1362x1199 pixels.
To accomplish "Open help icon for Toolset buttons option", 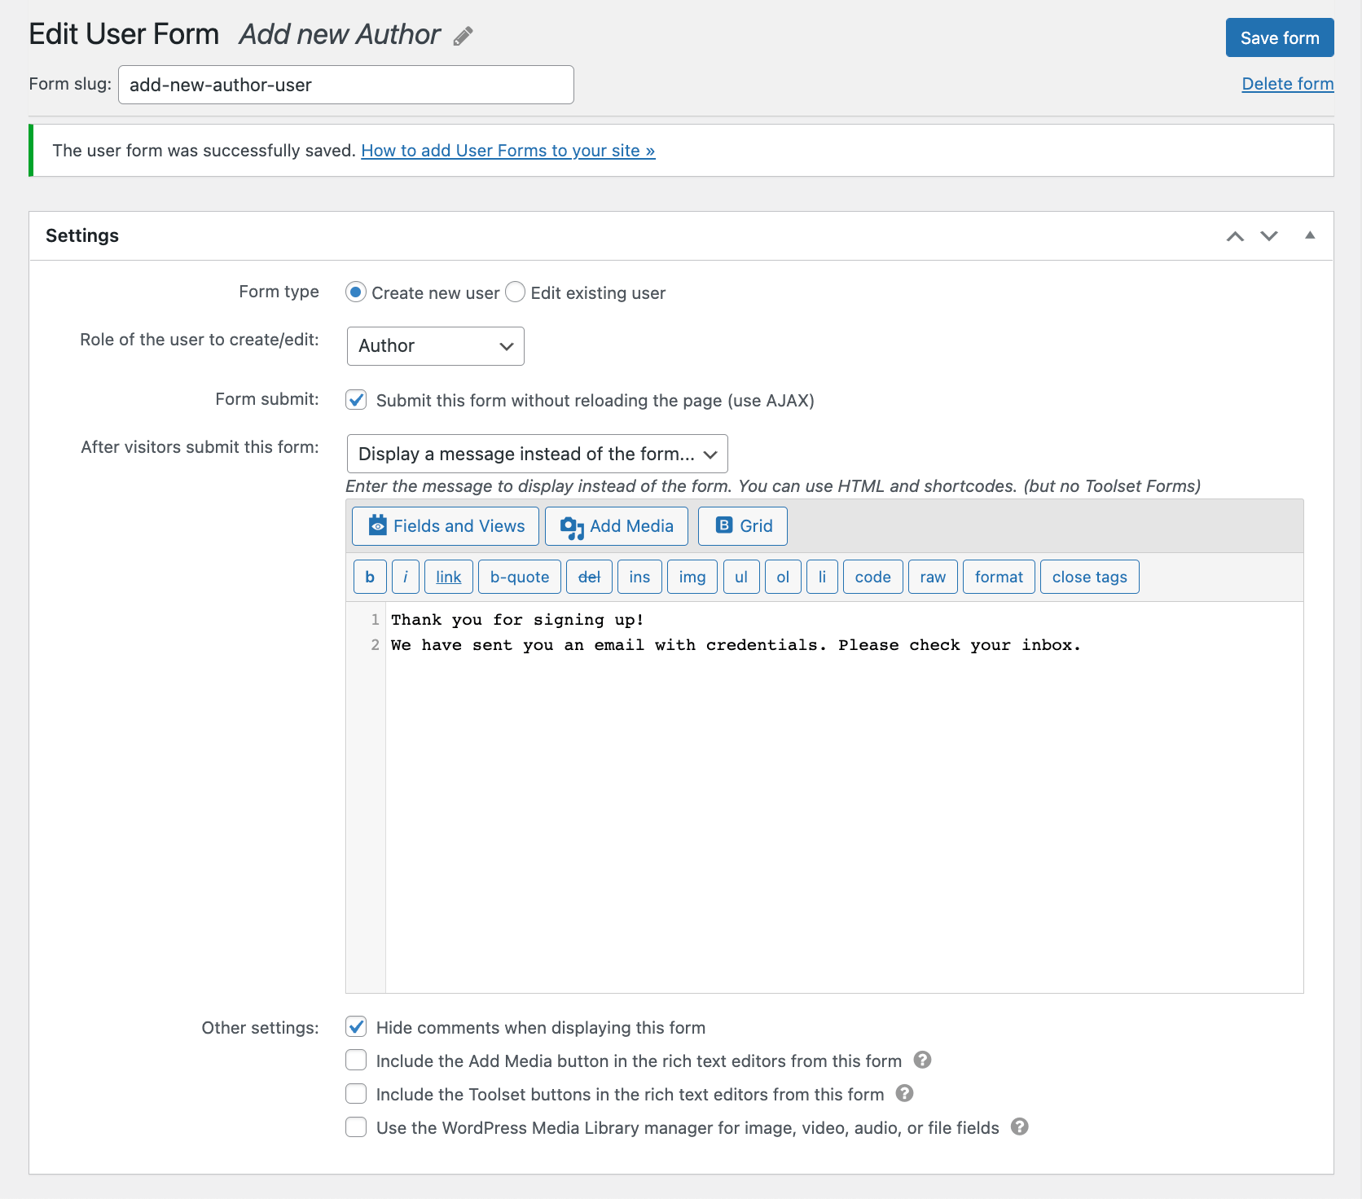I will [904, 1093].
